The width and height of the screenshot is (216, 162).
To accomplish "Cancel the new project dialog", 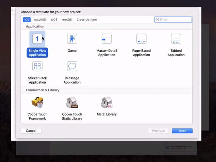I will click(x=31, y=131).
